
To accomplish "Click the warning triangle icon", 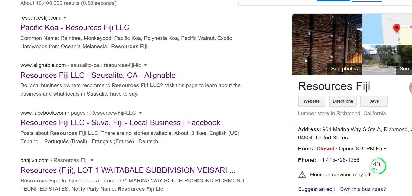I will tap(302, 175).
